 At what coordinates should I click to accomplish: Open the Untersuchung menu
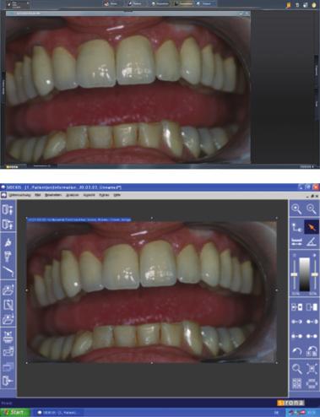click(19, 195)
